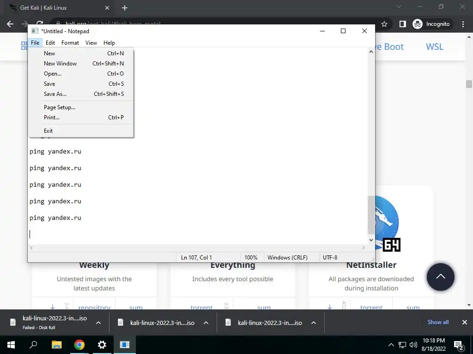Close the Get Kali browser tab
Screen dimensions: 473x354
pyautogui.click(x=107, y=8)
